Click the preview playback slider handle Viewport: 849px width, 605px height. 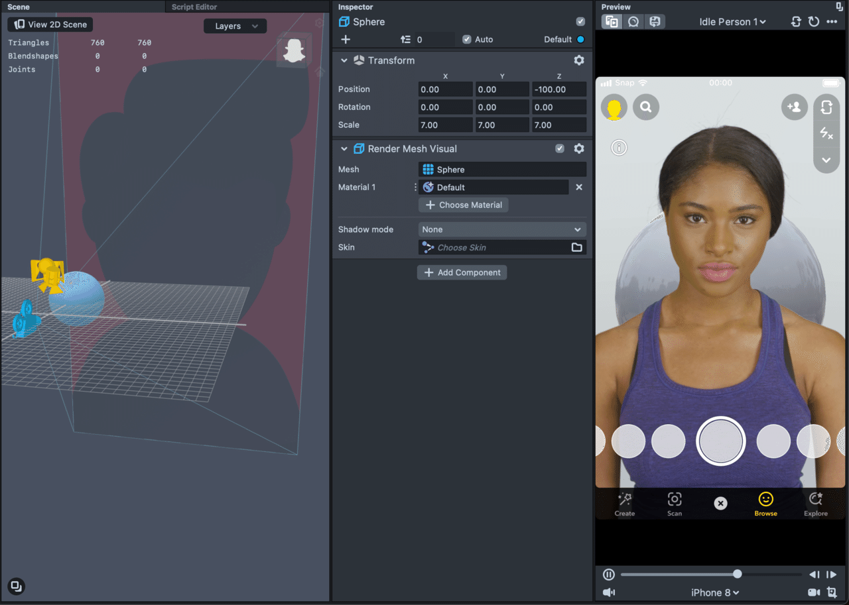tap(737, 574)
